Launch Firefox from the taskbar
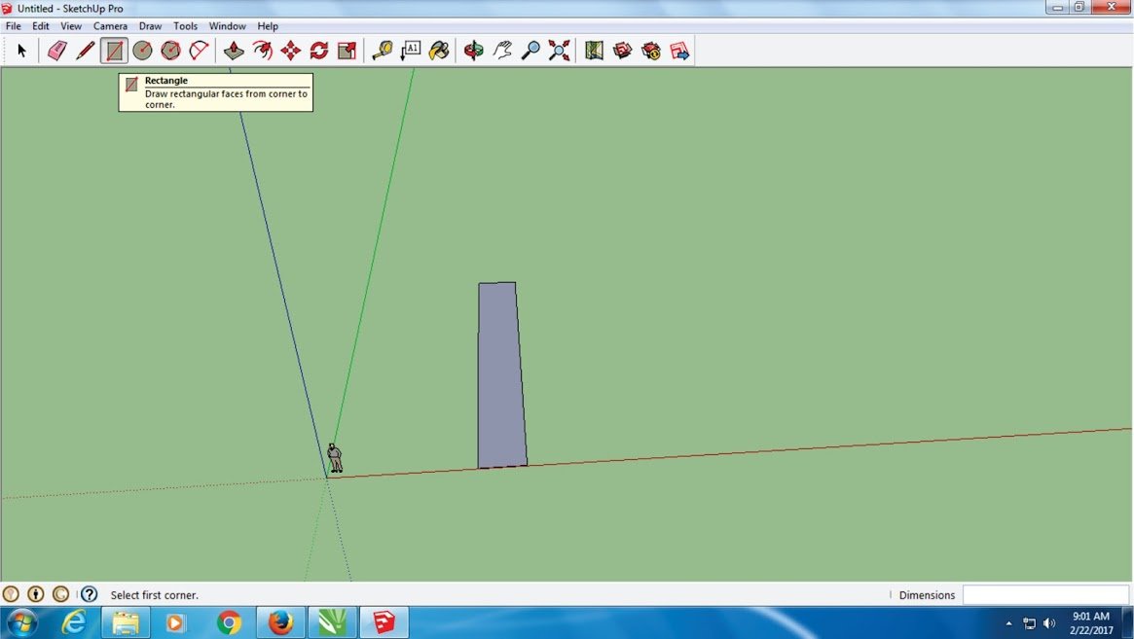The image size is (1134, 639). [x=280, y=622]
